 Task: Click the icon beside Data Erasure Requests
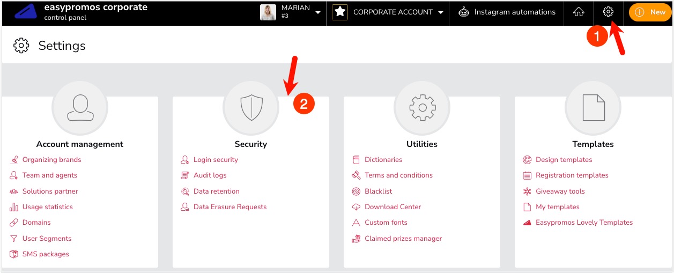[x=185, y=207]
